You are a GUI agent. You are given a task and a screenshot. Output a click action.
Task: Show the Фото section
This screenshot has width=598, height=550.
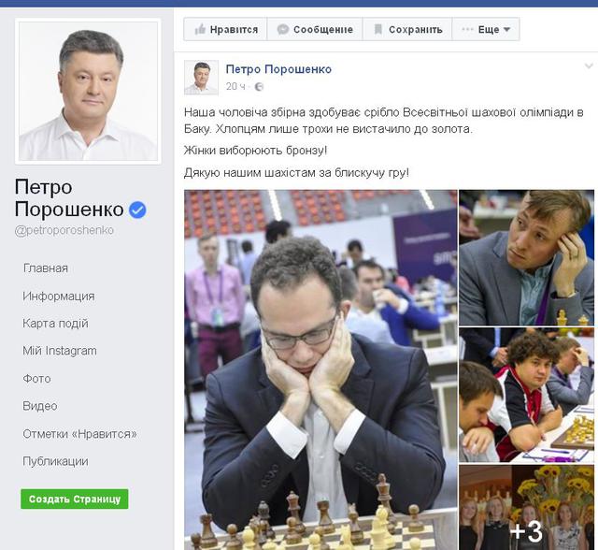click(x=36, y=379)
